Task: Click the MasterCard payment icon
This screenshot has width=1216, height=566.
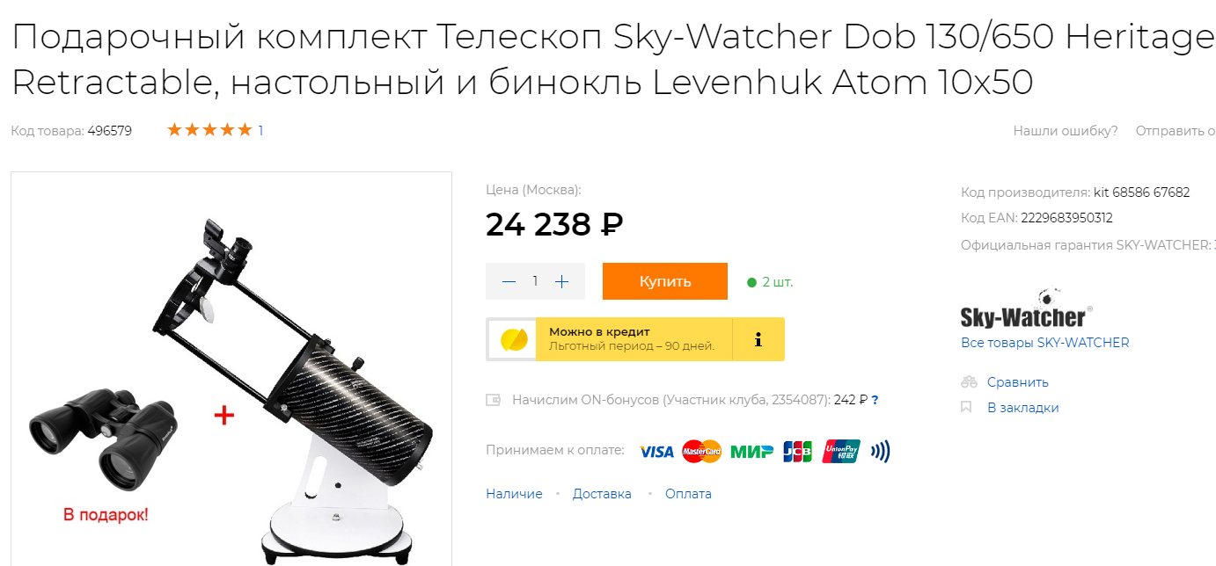Action: (701, 452)
